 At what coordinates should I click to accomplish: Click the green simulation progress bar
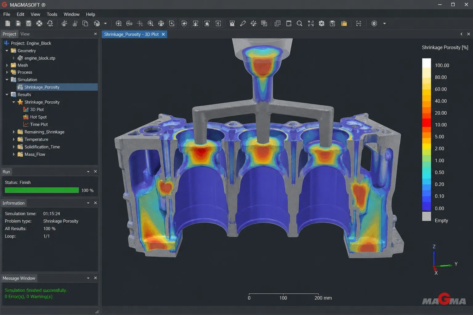pos(42,190)
